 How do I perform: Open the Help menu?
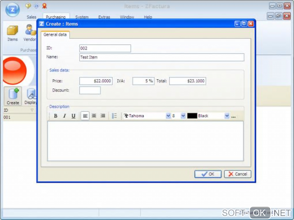coord(148,17)
